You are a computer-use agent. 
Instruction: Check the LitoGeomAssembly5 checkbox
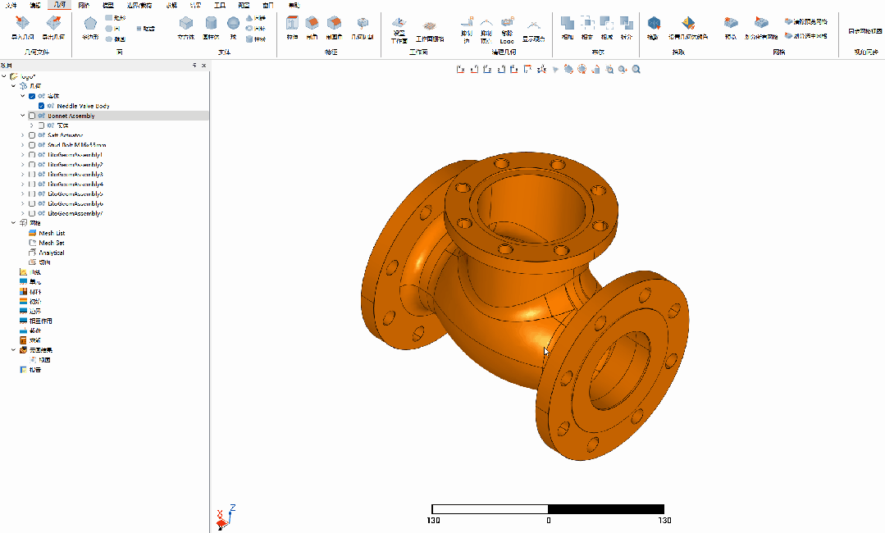point(32,194)
